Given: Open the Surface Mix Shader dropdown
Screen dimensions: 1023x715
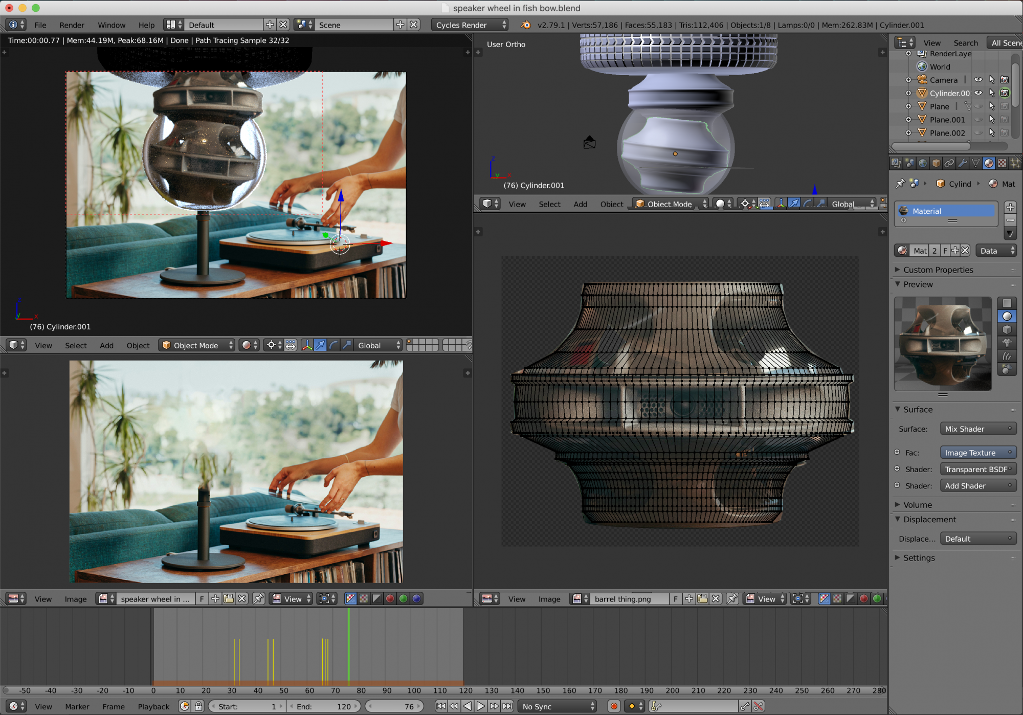Looking at the screenshot, I should [978, 429].
